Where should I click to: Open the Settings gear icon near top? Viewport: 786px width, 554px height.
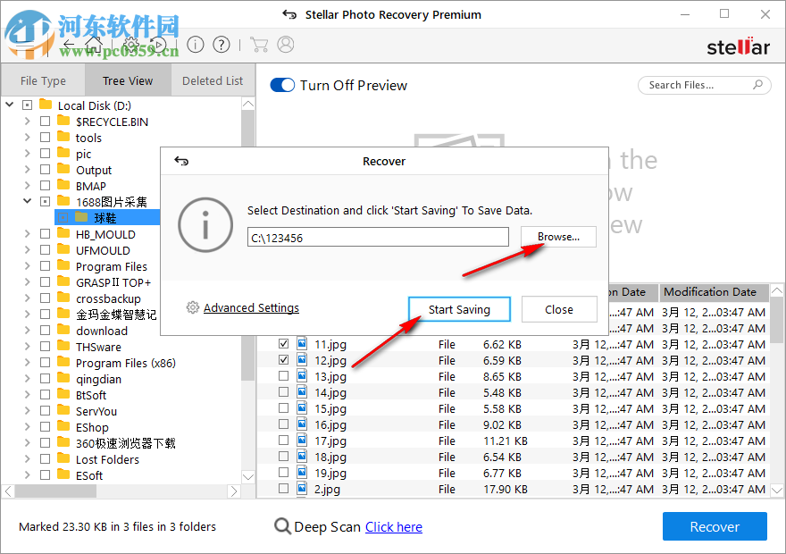point(132,44)
